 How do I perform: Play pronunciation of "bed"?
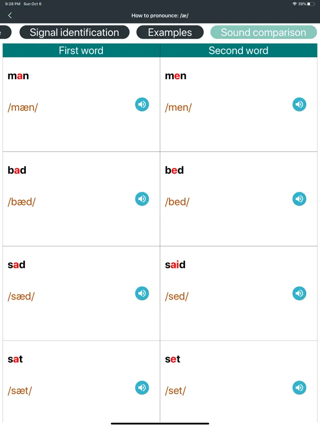click(x=299, y=199)
